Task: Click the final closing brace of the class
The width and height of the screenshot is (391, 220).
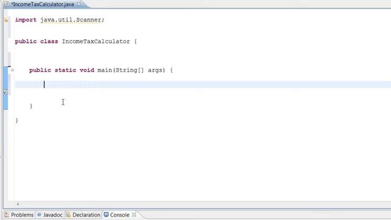Action: click(x=16, y=120)
